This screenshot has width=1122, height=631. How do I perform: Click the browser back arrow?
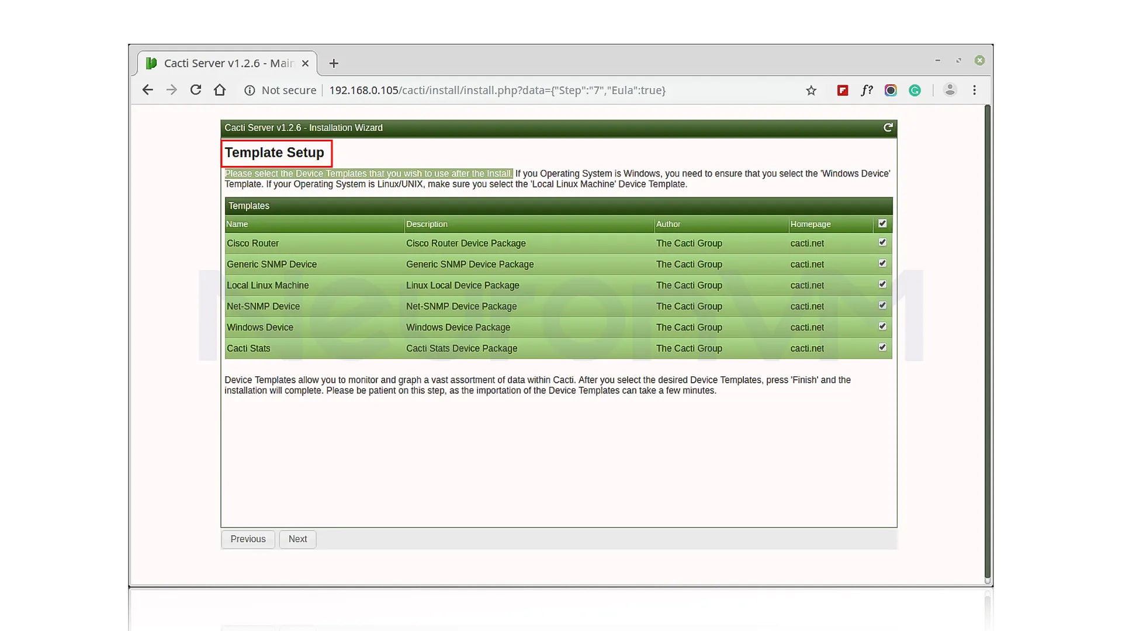(147, 90)
